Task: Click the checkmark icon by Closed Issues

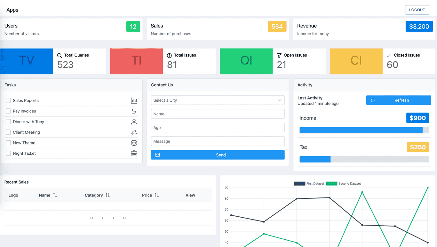Action: [389, 55]
